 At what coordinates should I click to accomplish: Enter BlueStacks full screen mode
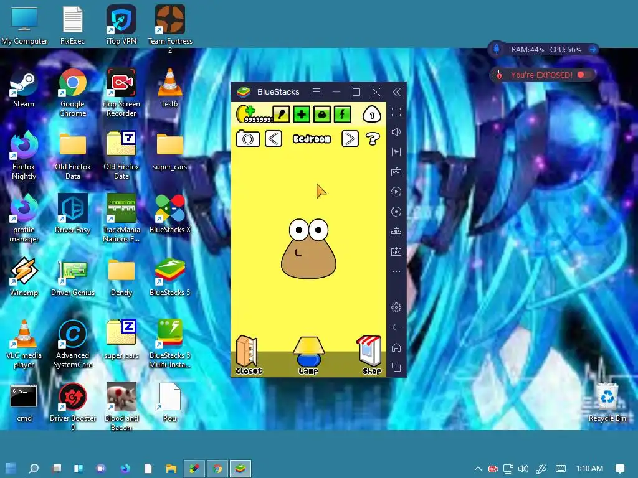(396, 112)
